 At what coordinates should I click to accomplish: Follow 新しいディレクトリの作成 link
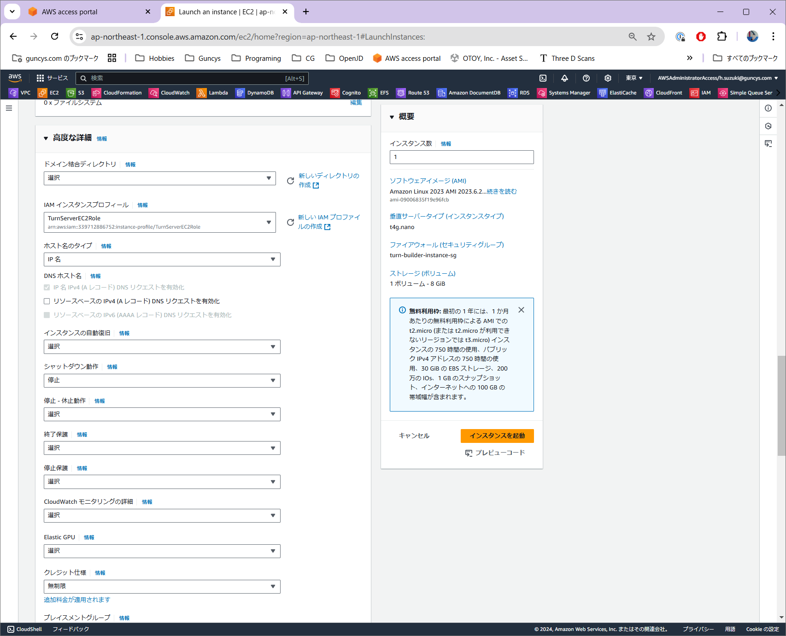click(x=328, y=180)
